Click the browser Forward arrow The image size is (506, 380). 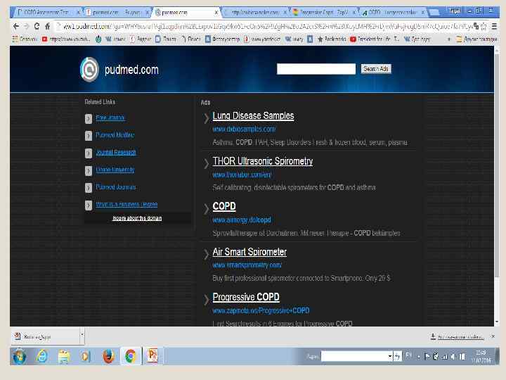[x=27, y=26]
